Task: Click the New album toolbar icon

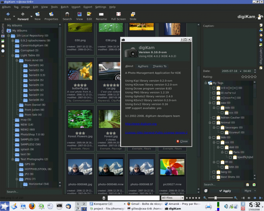Action: (x=37, y=15)
